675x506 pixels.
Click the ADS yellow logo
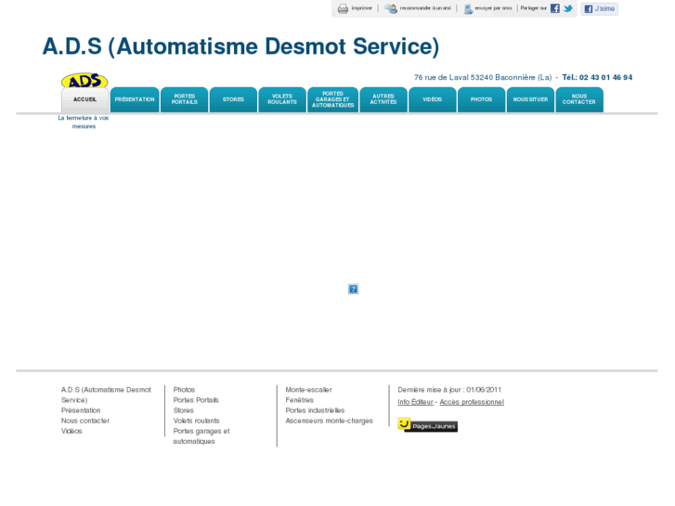tap(84, 81)
